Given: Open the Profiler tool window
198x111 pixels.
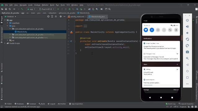Looking at the screenshot, I should coord(62,104).
